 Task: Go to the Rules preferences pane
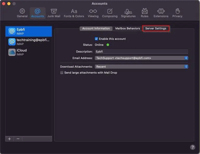coord(145,13)
